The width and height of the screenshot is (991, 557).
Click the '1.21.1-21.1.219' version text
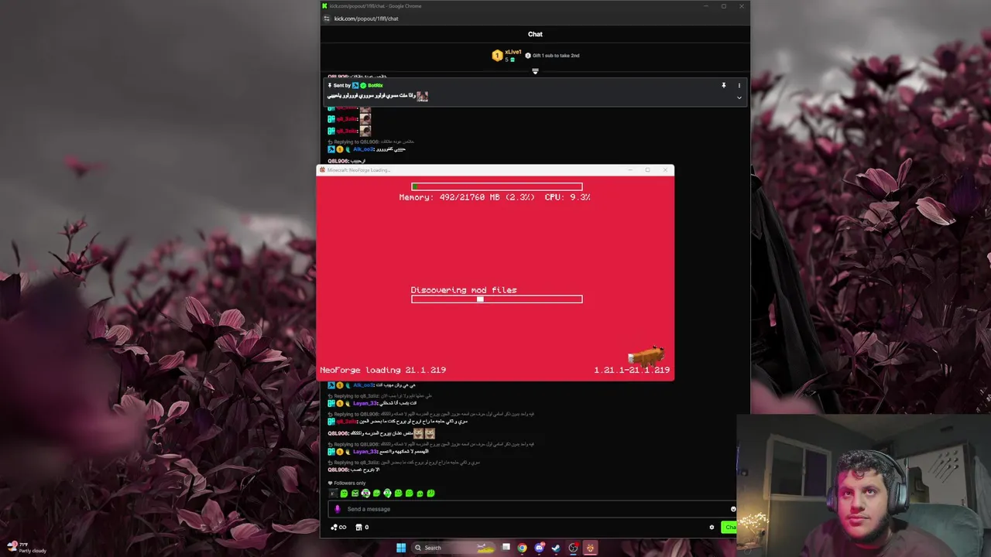(632, 370)
